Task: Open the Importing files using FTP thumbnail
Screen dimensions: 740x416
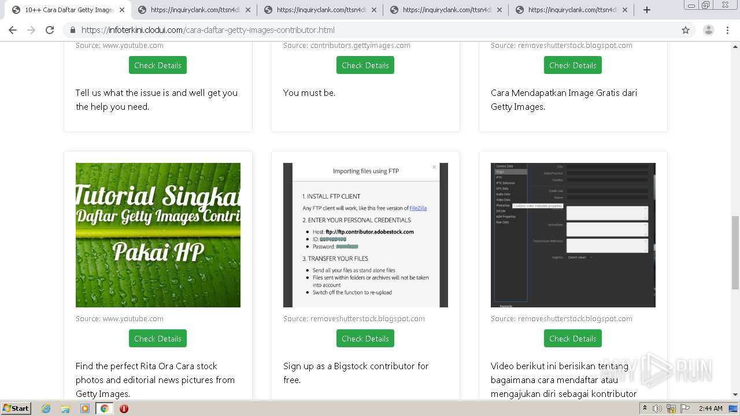Action: click(x=365, y=235)
